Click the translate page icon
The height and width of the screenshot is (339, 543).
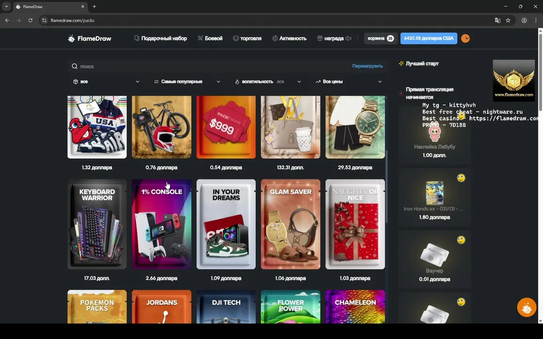click(x=498, y=20)
